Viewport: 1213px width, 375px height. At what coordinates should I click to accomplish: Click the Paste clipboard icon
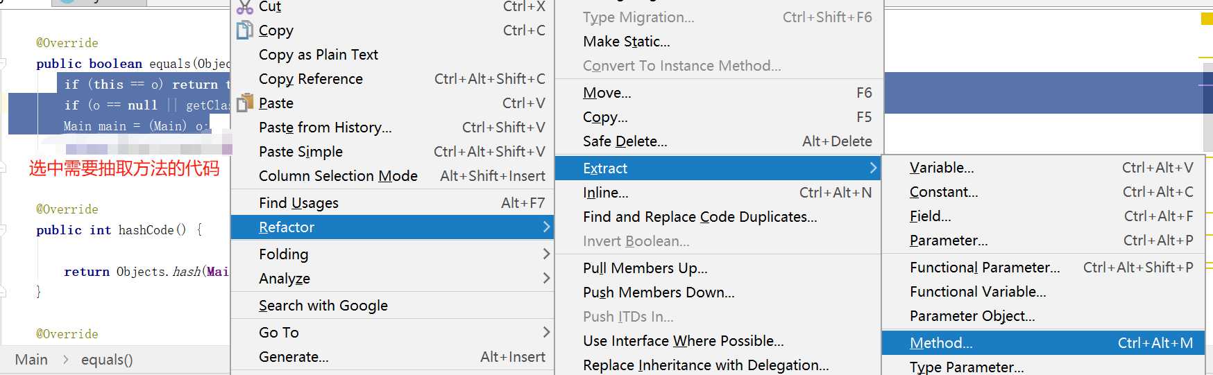(245, 103)
